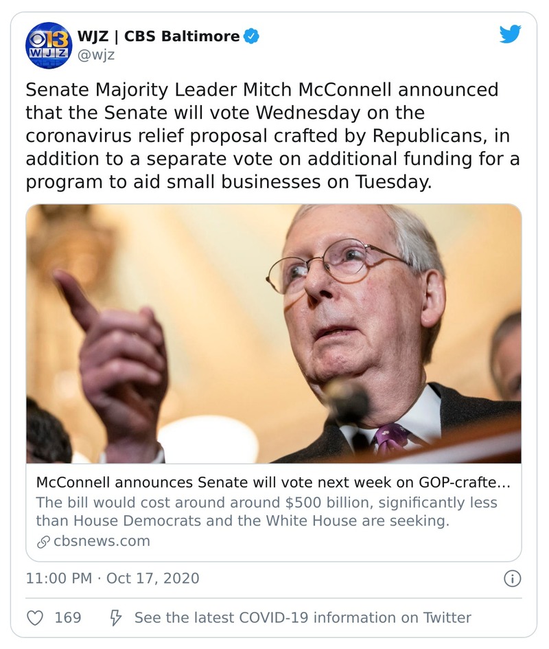The height and width of the screenshot is (649, 549).
Task: Open the cbsnews.com domain link
Action: 101,541
